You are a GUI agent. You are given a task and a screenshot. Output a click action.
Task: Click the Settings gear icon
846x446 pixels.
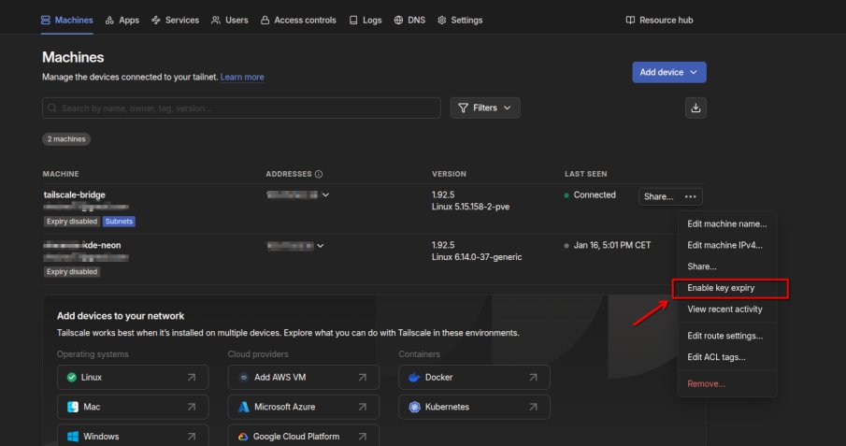442,20
